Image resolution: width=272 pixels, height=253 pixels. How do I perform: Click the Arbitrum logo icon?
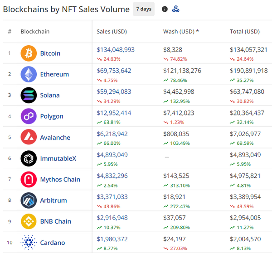pos(29,200)
